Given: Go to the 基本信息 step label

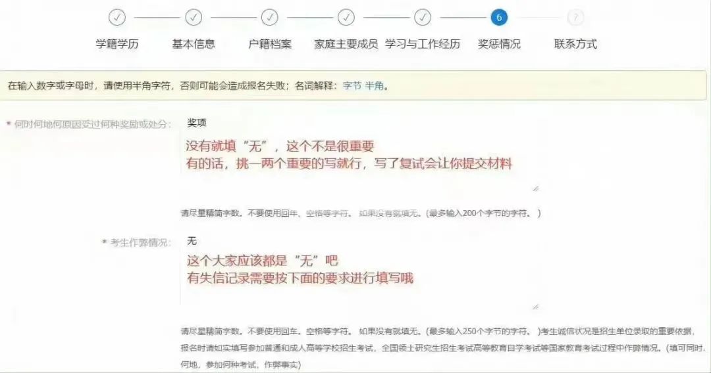Looking at the screenshot, I should click(194, 44).
